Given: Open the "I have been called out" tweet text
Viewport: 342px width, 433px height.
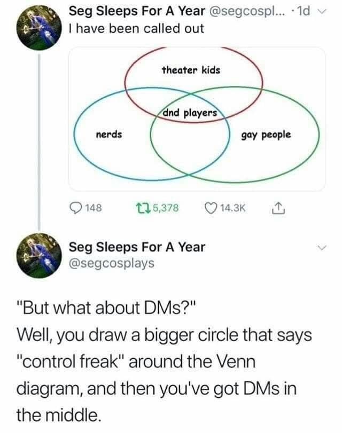Looking at the screenshot, I should pos(137,28).
